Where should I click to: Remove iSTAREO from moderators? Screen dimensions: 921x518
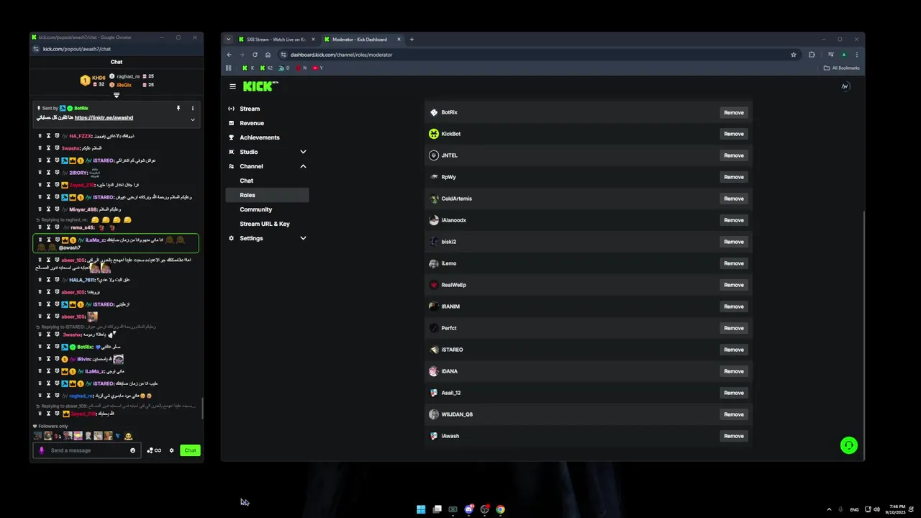click(734, 350)
